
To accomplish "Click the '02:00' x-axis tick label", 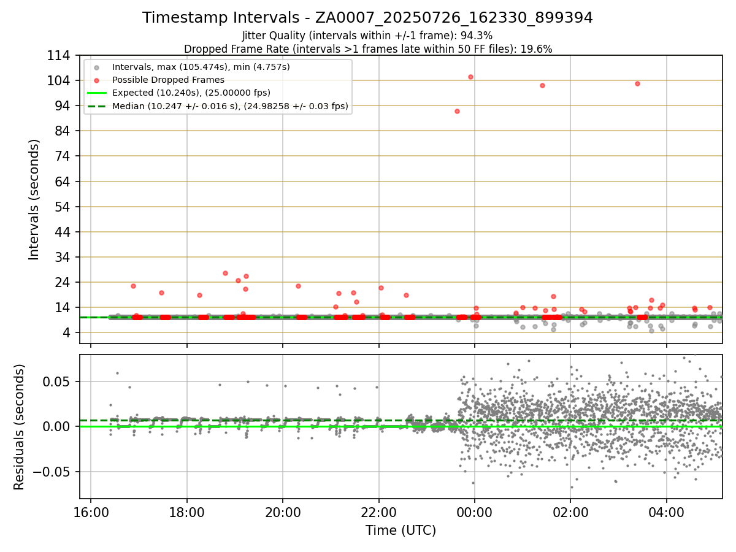I will (570, 512).
